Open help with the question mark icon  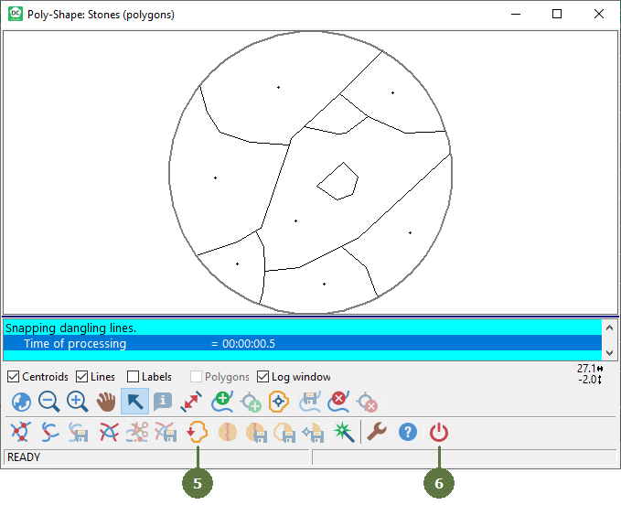[x=408, y=432]
